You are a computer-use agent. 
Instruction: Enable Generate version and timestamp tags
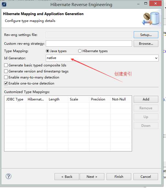tap(6, 71)
